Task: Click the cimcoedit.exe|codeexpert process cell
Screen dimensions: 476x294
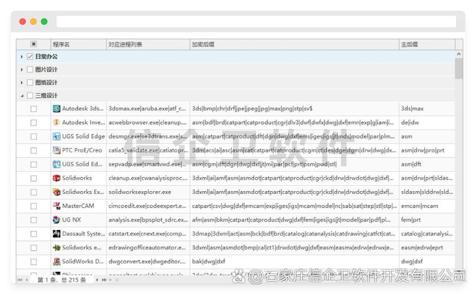Action: (x=148, y=206)
